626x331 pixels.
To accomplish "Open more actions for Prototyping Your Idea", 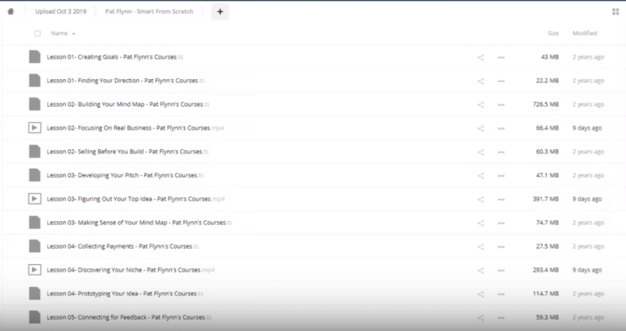I will tap(501, 293).
